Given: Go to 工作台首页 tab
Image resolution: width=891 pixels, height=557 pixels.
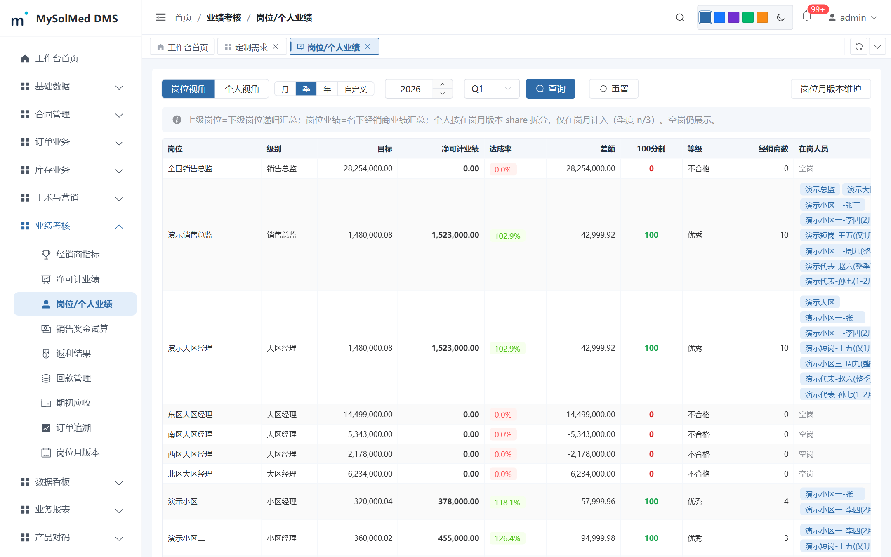Looking at the screenshot, I should [x=182, y=47].
